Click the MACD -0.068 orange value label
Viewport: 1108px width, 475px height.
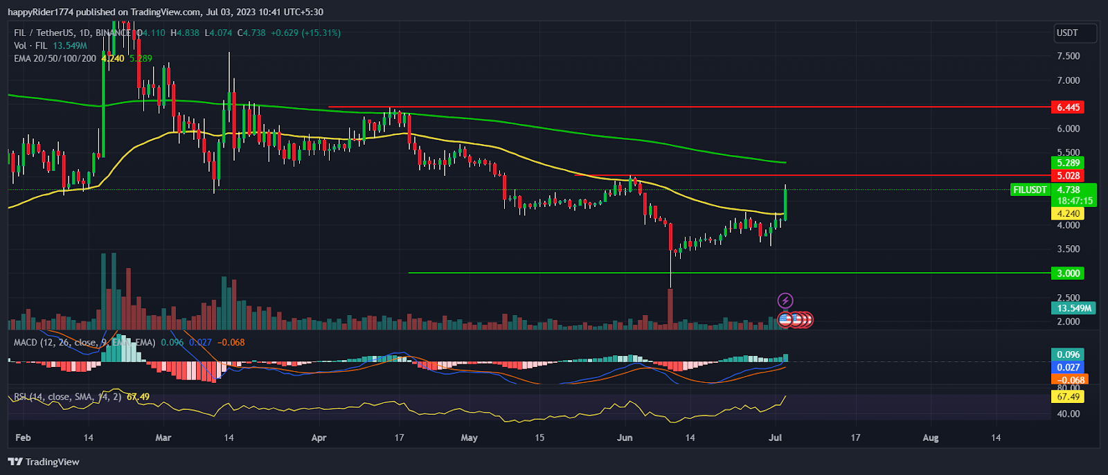[x=1071, y=379]
